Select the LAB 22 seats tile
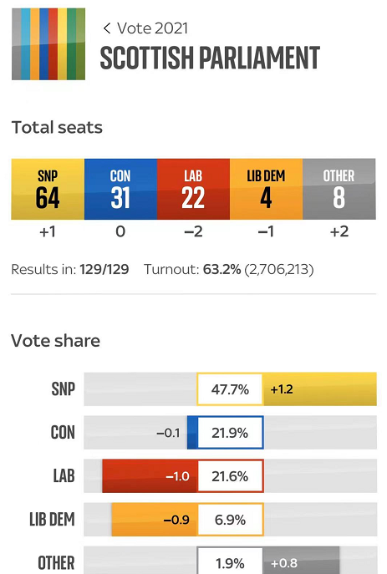This screenshot has height=574, width=387. click(x=193, y=189)
